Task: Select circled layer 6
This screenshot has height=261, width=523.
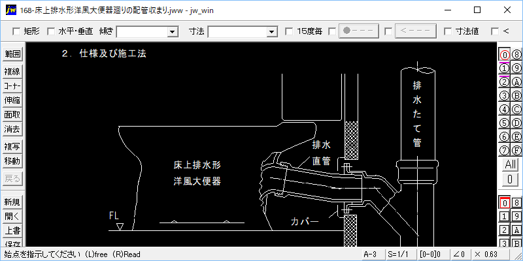Action: 504,136
